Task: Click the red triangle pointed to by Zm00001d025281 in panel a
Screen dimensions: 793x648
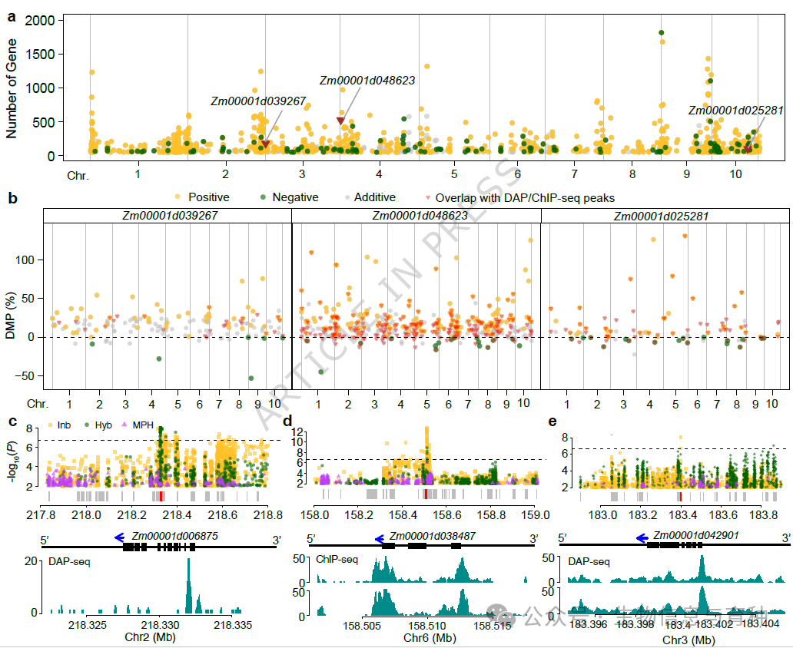Action: coord(748,149)
